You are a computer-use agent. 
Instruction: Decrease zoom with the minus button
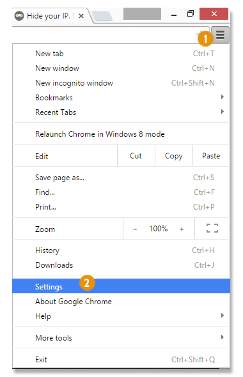[135, 229]
